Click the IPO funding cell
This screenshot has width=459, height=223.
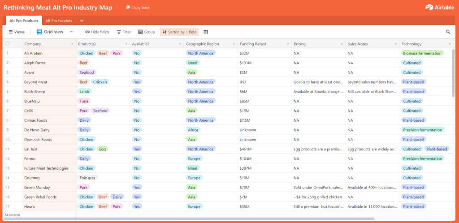pyautogui.click(x=264, y=82)
